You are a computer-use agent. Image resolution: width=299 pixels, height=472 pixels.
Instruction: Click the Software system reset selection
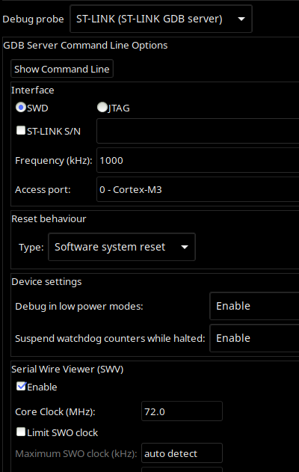(110, 247)
